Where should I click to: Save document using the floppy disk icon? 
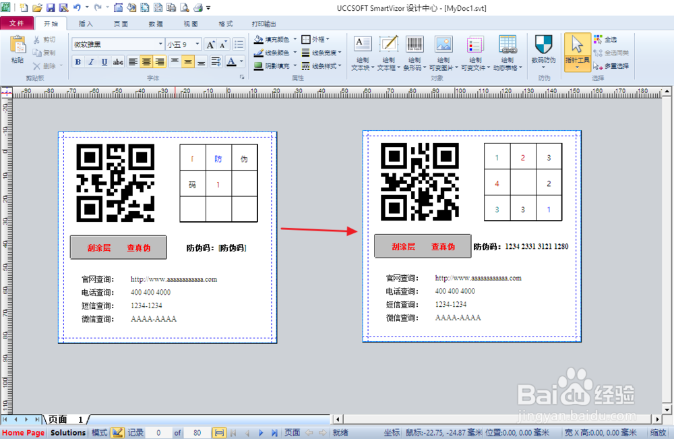point(51,7)
